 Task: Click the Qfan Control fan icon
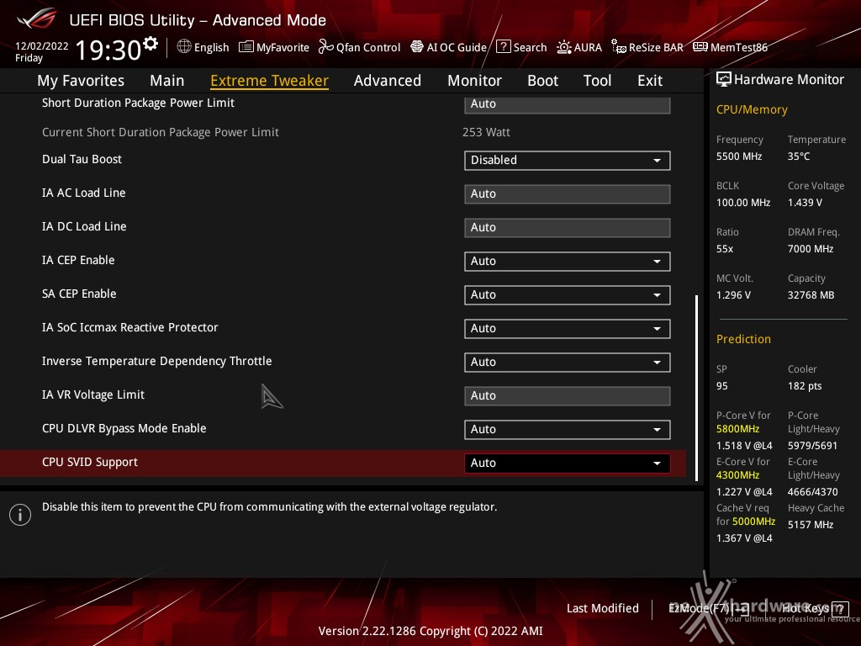[325, 47]
